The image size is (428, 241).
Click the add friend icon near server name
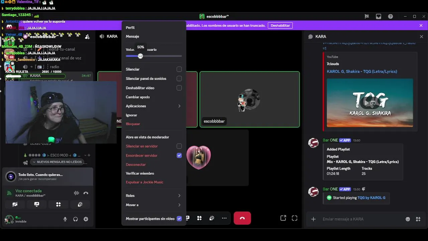[87, 37]
